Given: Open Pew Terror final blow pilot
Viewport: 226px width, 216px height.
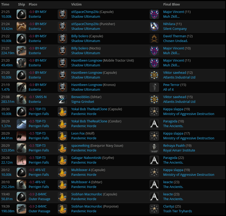Looking at the screenshot, I should click(x=171, y=85).
